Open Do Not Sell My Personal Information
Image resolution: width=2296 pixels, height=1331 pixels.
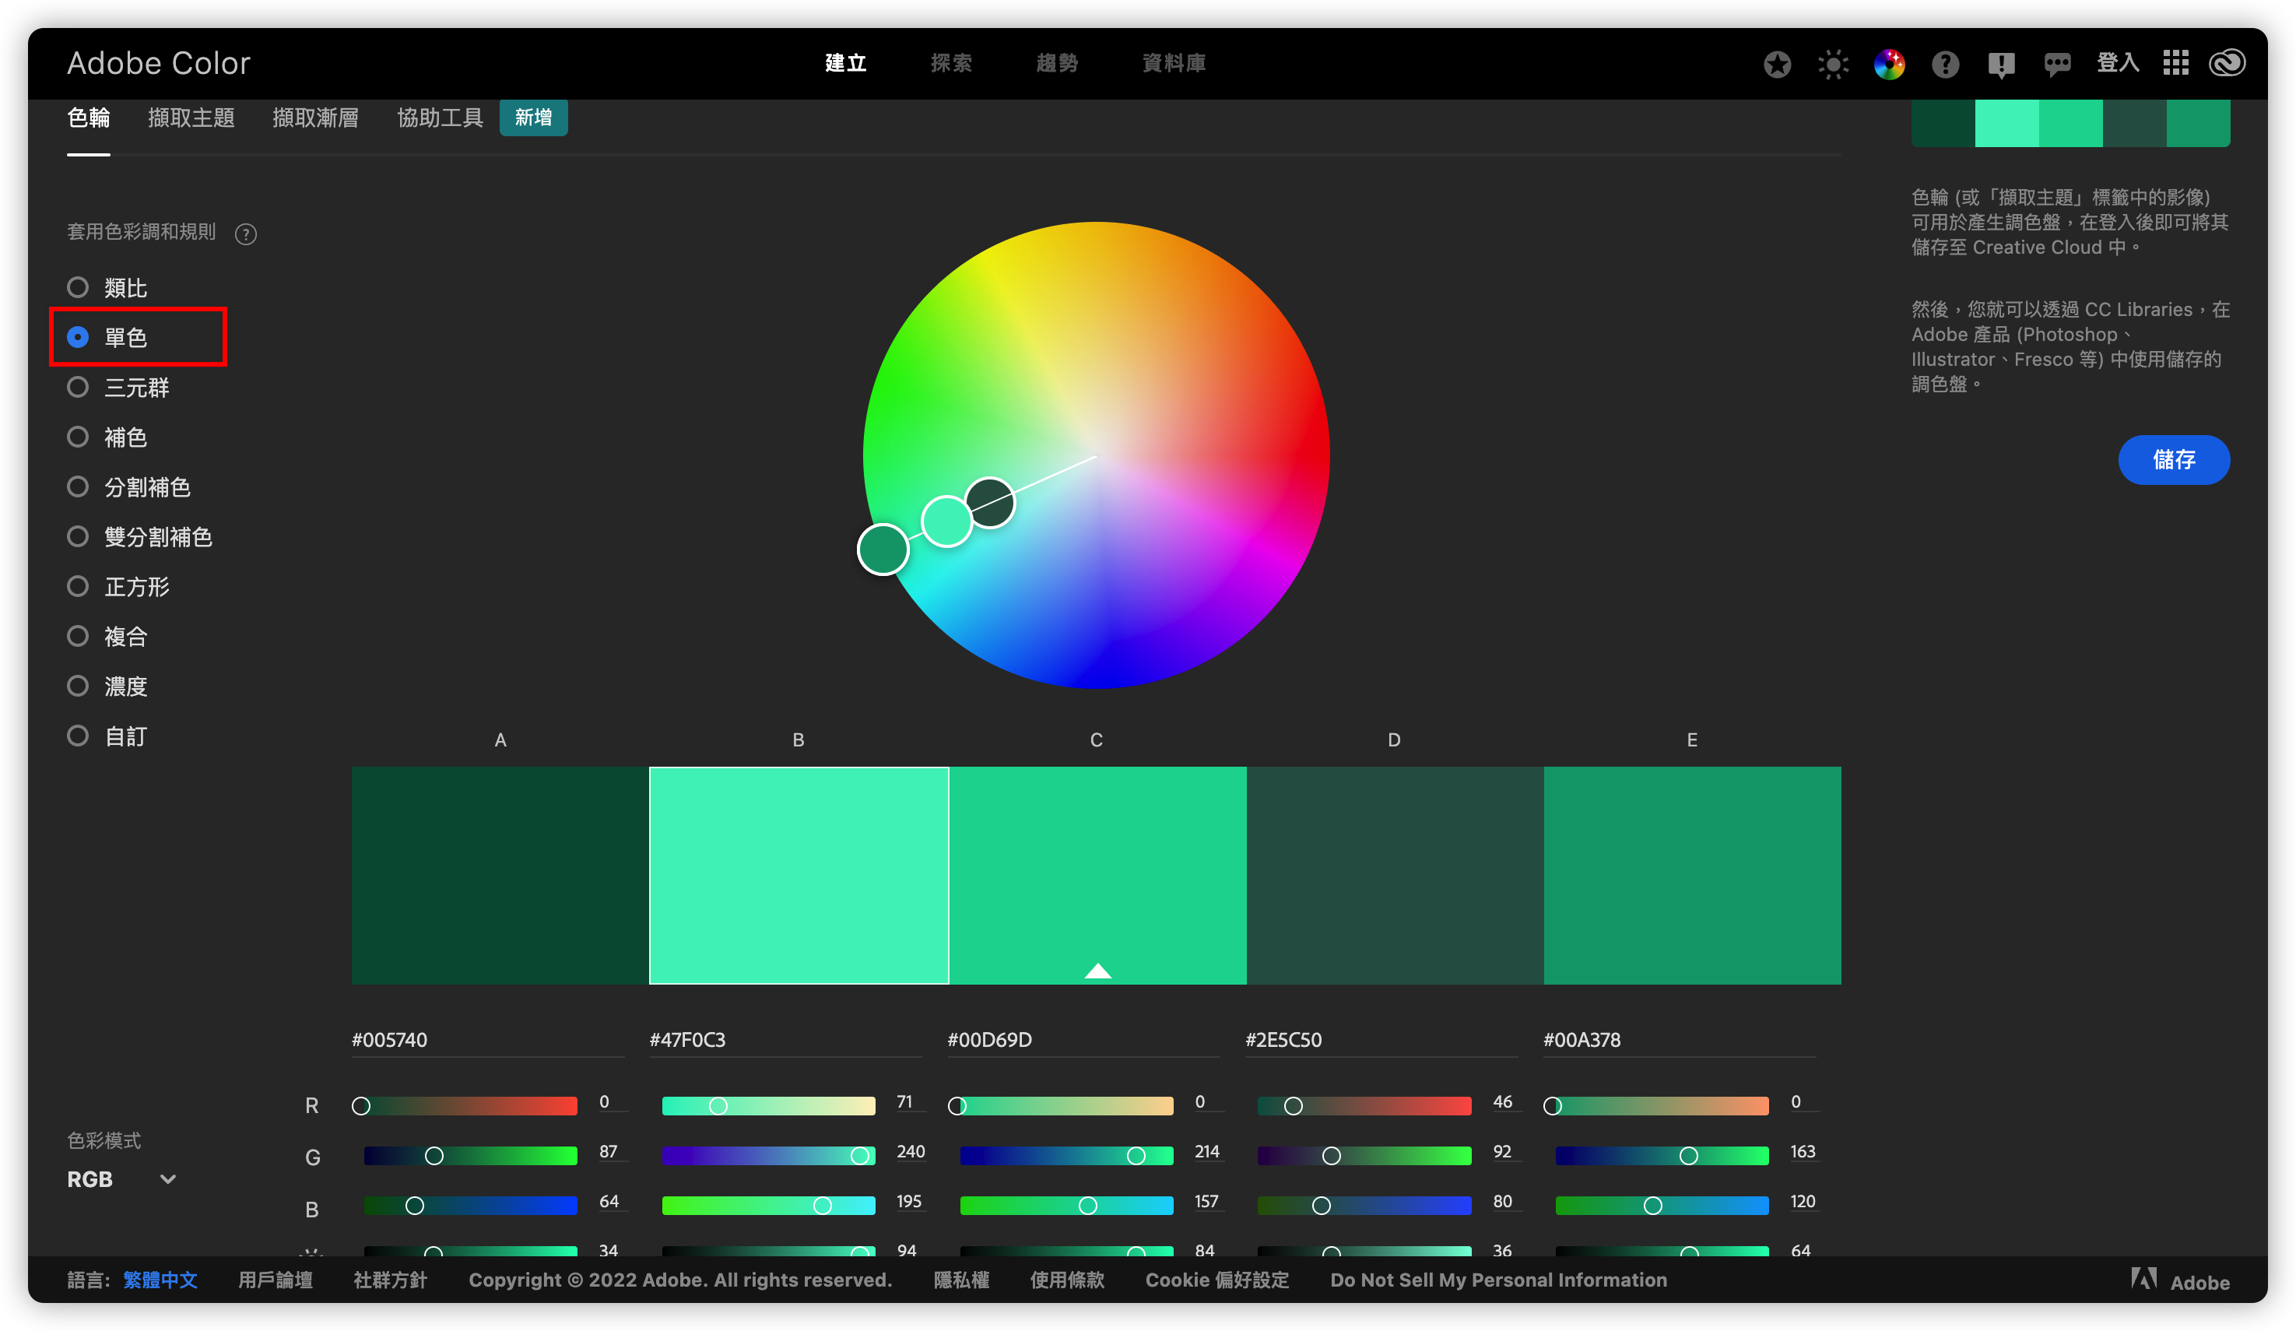(1498, 1280)
